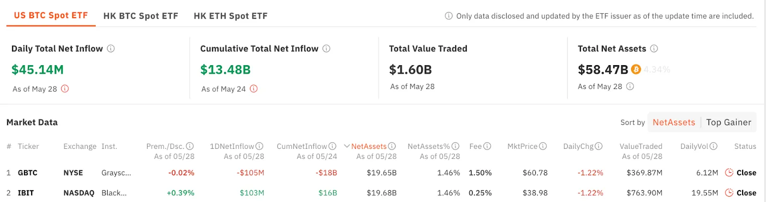Sort by NetAssets toggle option

pyautogui.click(x=674, y=122)
